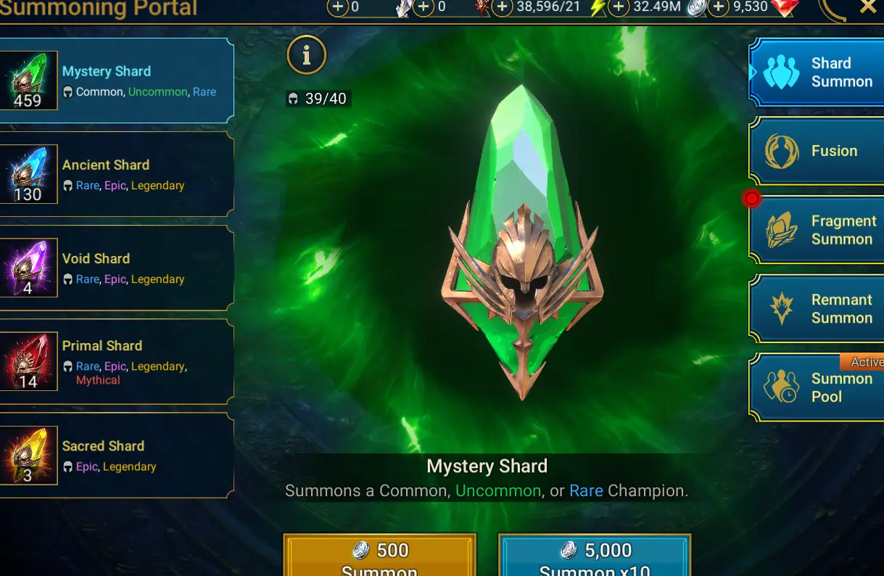Open the Fragment Summon tab
Image resolution: width=884 pixels, height=576 pixels.
coord(817,230)
